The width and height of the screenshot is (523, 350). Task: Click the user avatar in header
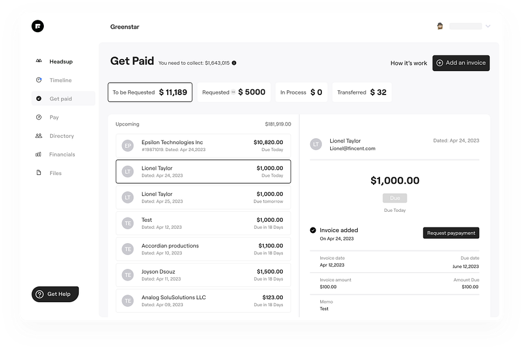click(440, 26)
